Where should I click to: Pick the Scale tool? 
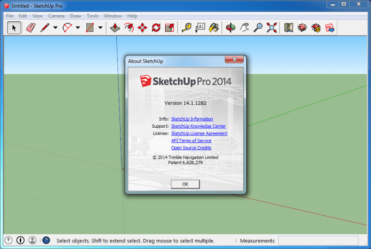(x=170, y=28)
